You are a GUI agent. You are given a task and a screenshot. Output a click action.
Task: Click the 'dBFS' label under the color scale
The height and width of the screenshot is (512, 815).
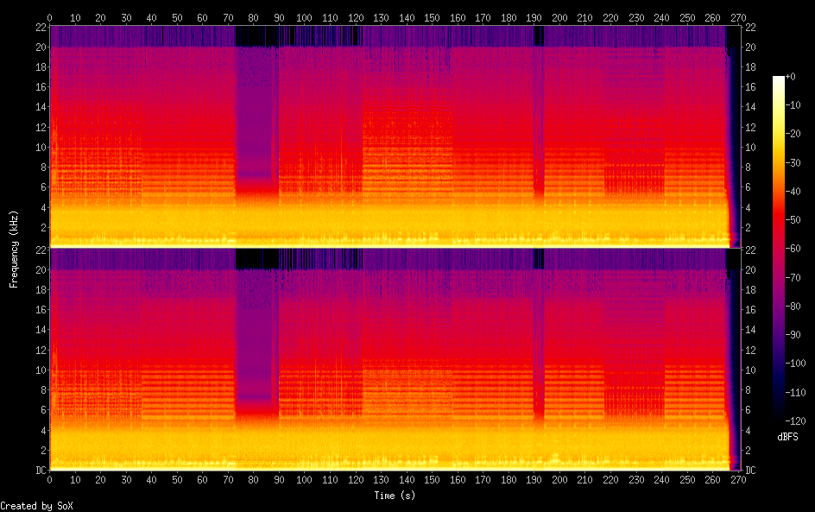(787, 438)
